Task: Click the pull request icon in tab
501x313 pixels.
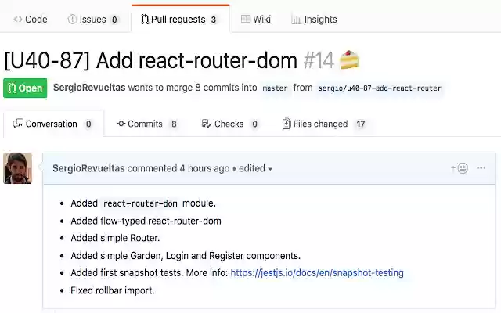Action: (145, 20)
